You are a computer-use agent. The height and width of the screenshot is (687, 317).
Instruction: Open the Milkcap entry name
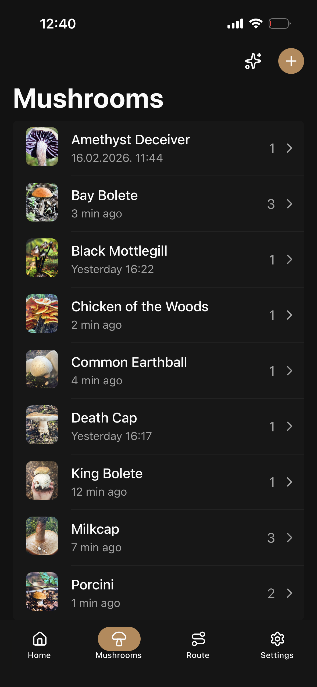[x=95, y=529]
